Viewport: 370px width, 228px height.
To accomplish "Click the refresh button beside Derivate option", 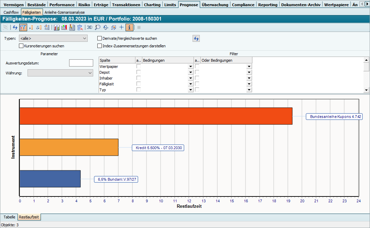I will [x=196, y=38].
